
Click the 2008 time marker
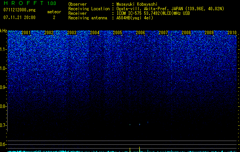(x=186, y=32)
